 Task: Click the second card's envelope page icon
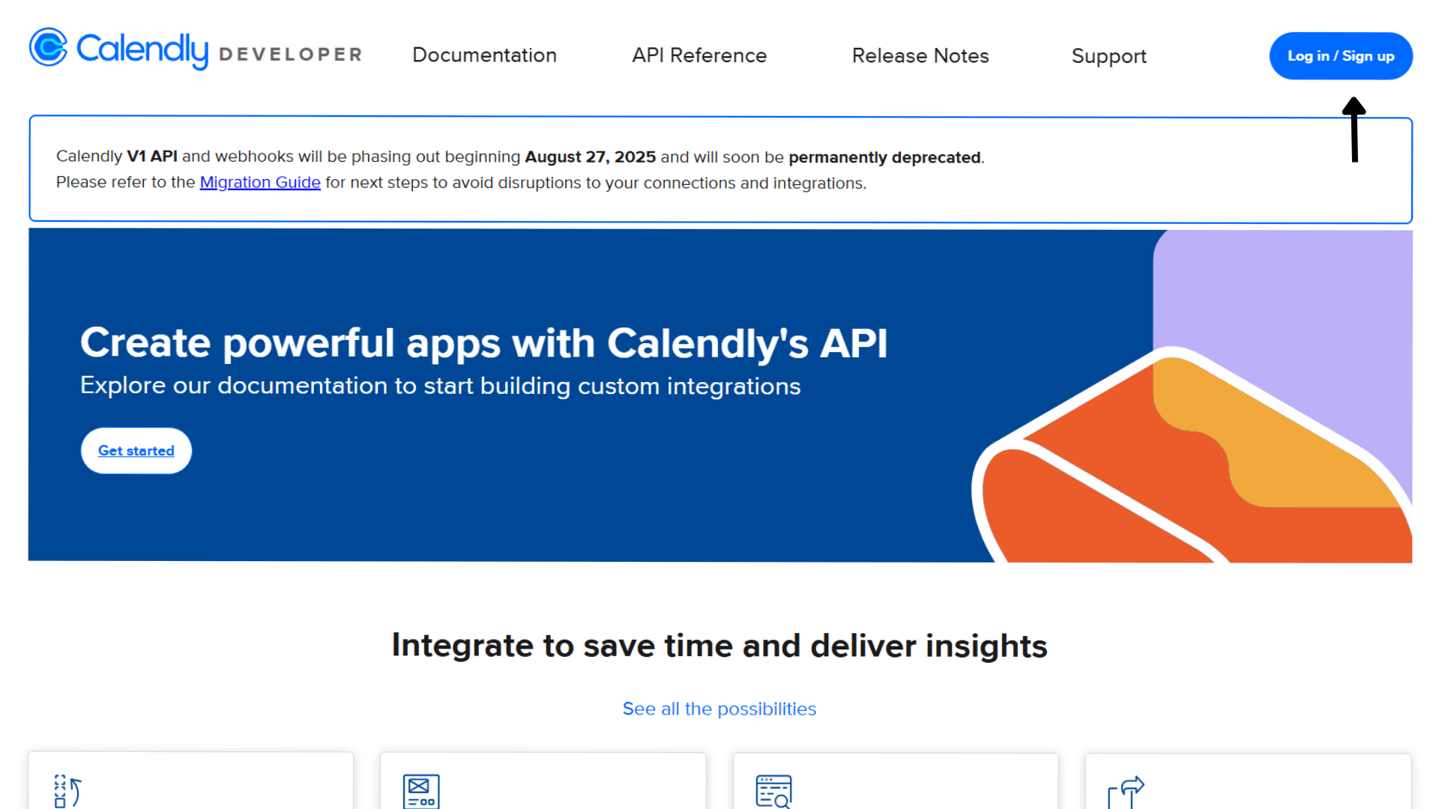[x=421, y=791]
